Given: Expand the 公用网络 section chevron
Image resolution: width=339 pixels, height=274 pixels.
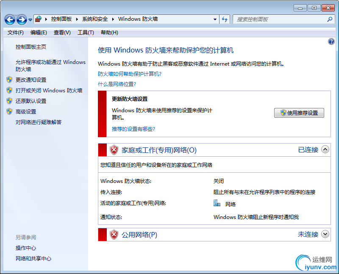Looking at the screenshot, I should click(x=325, y=234).
